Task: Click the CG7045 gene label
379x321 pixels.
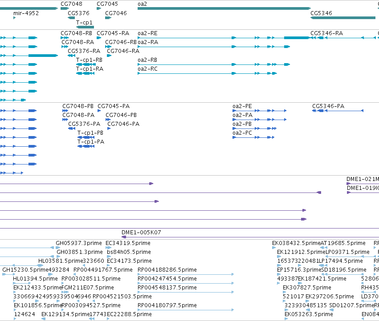Action: click(107, 4)
